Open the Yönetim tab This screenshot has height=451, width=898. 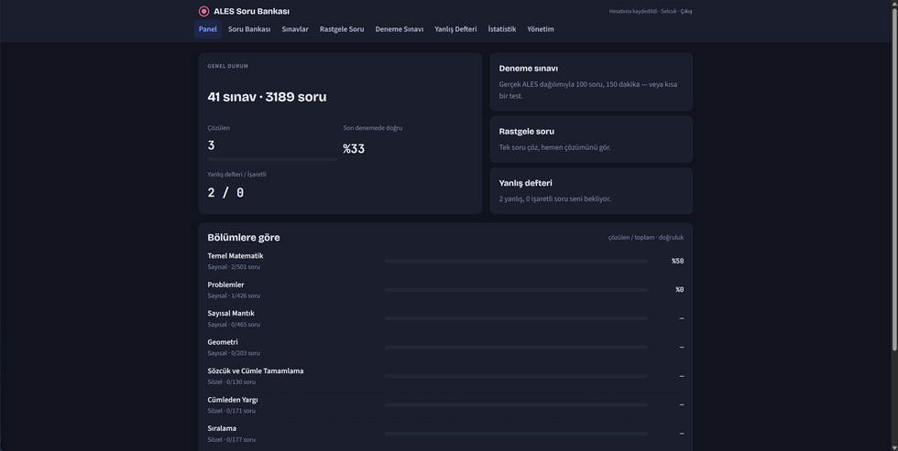click(541, 29)
